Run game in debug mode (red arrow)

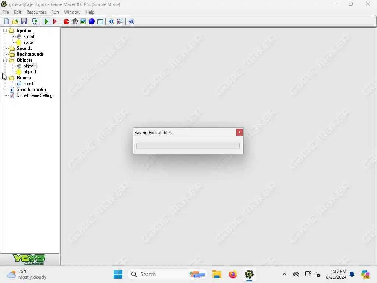pos(54,21)
